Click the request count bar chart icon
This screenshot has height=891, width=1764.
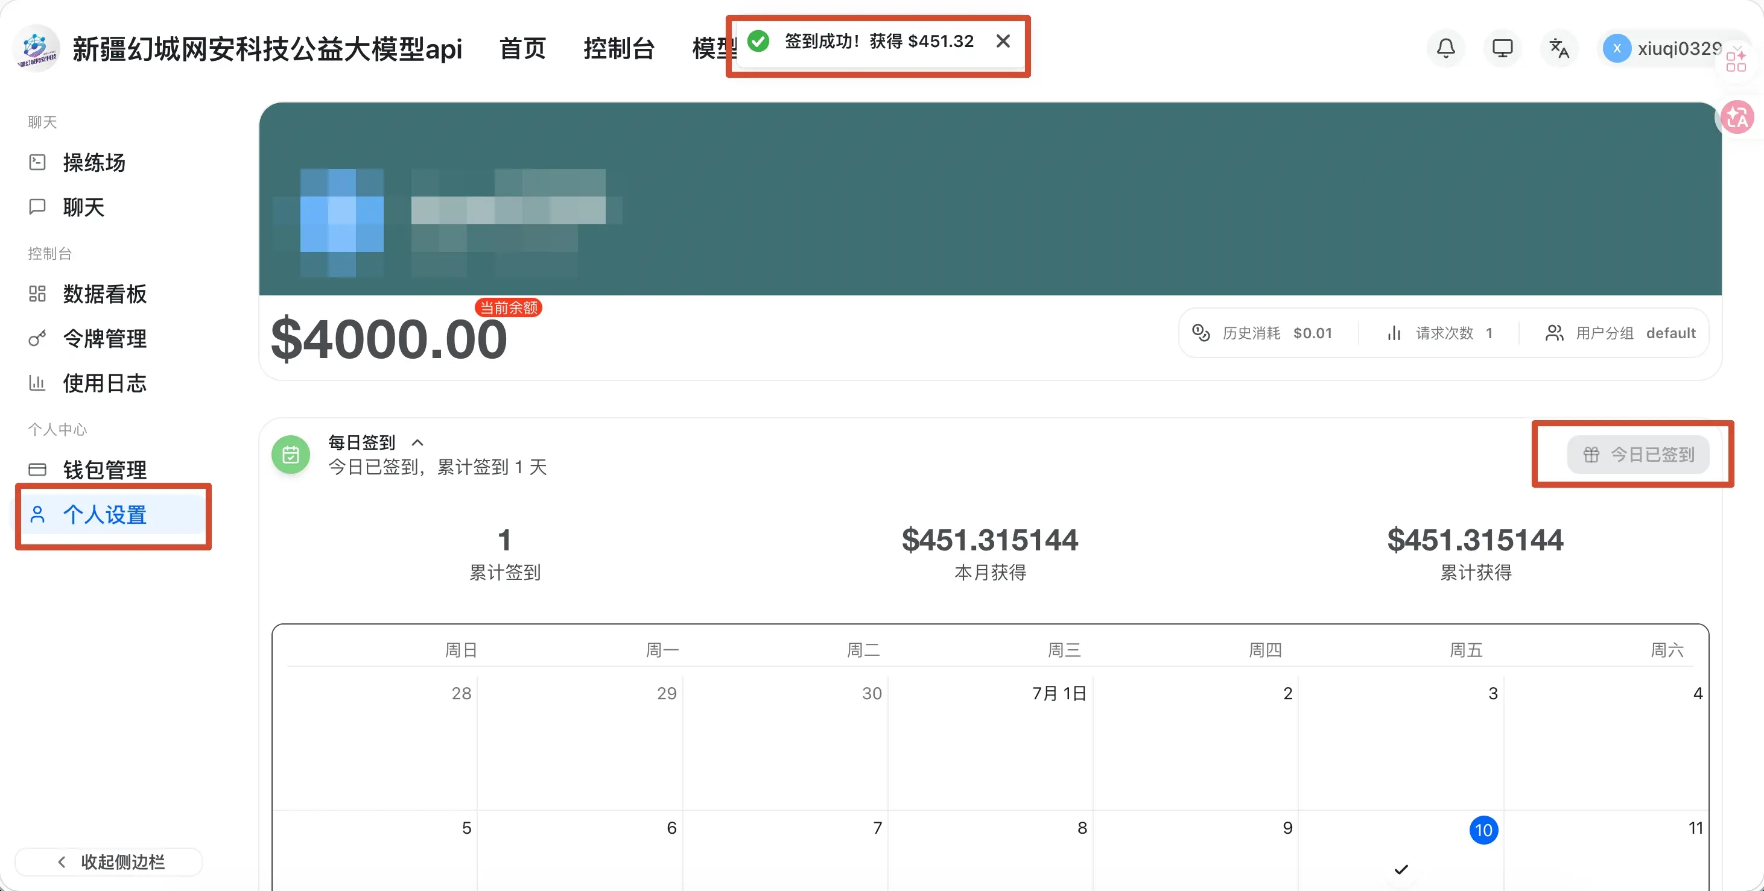click(x=1394, y=333)
